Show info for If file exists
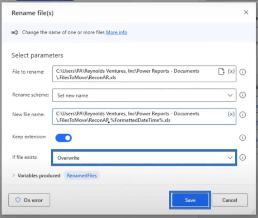 tap(243, 157)
